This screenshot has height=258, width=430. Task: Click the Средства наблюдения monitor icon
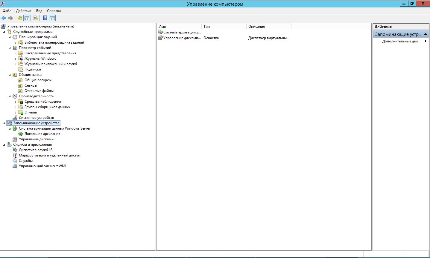pos(21,102)
